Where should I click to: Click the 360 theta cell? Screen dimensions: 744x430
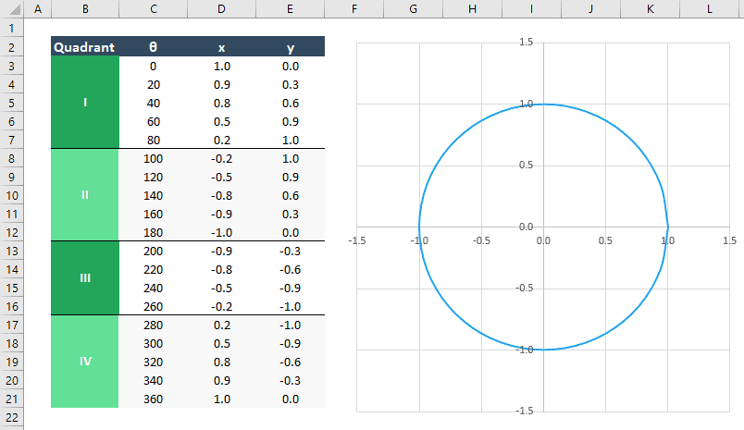(154, 399)
